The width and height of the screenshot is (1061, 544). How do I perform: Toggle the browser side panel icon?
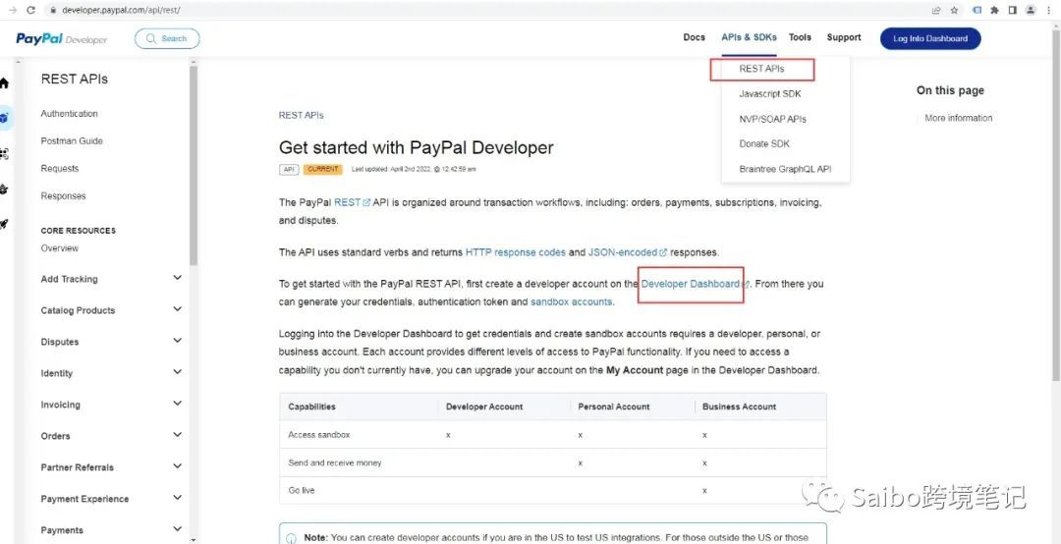point(1012,10)
